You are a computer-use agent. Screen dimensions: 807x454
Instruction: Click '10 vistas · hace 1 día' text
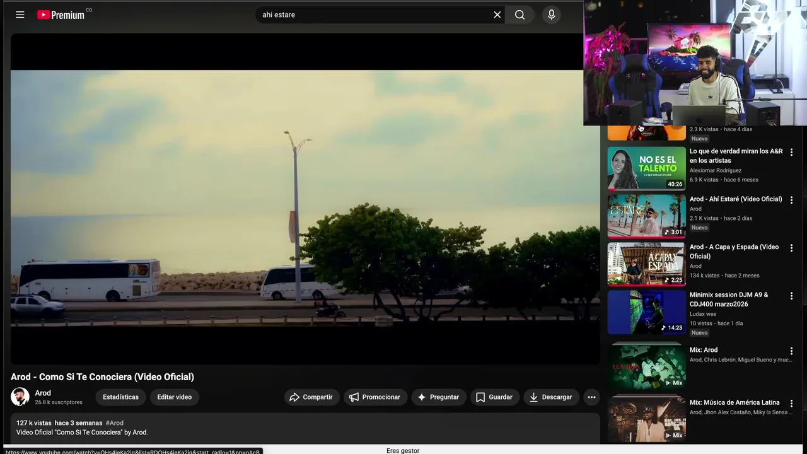point(716,323)
